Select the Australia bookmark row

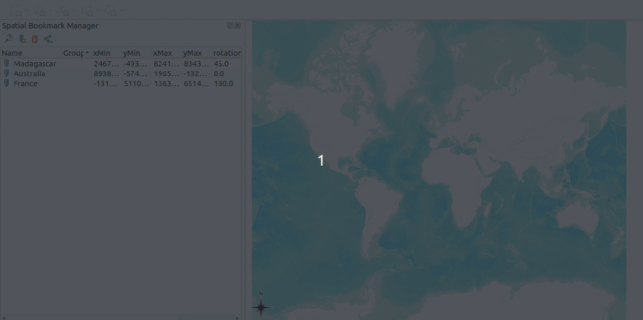coord(29,73)
